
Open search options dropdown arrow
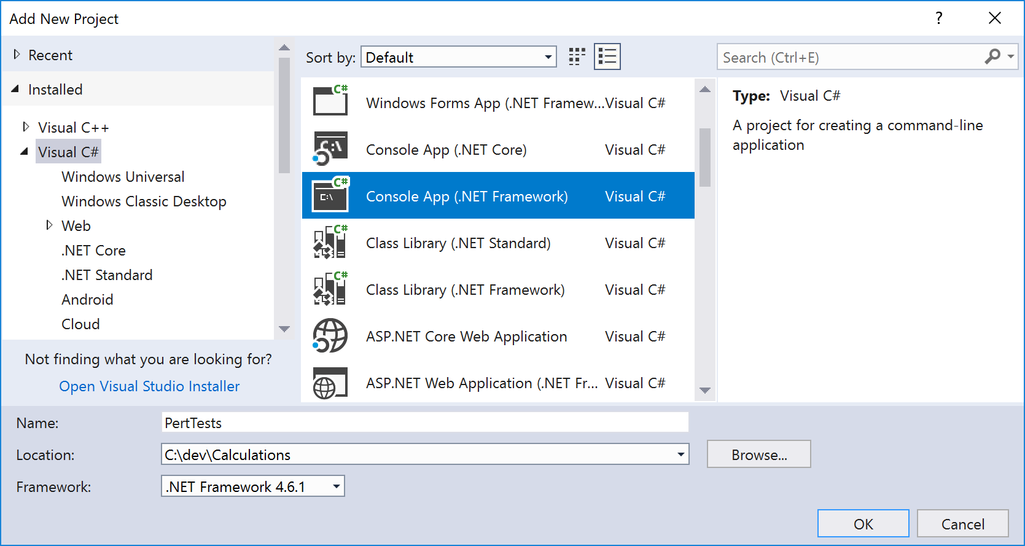(1010, 57)
